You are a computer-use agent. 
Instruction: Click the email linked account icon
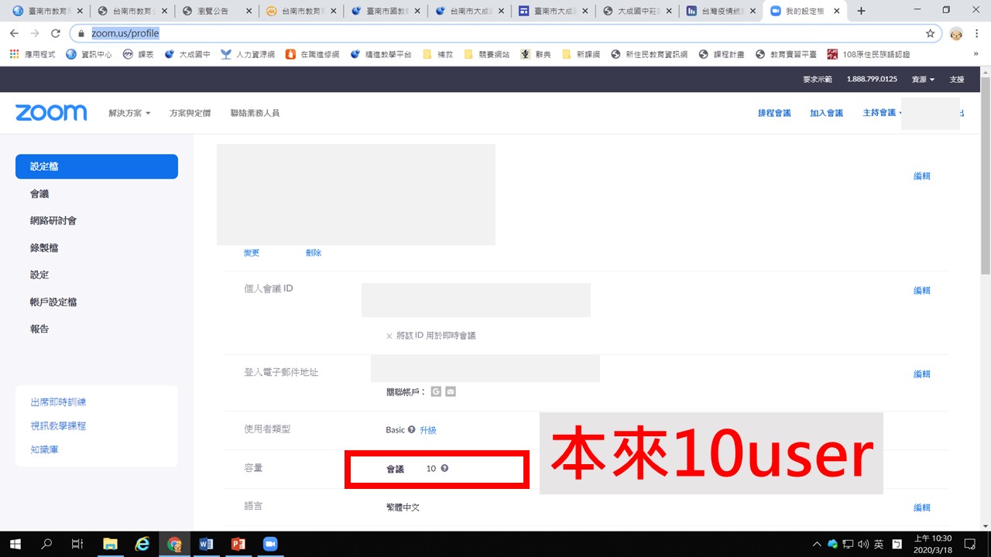451,391
